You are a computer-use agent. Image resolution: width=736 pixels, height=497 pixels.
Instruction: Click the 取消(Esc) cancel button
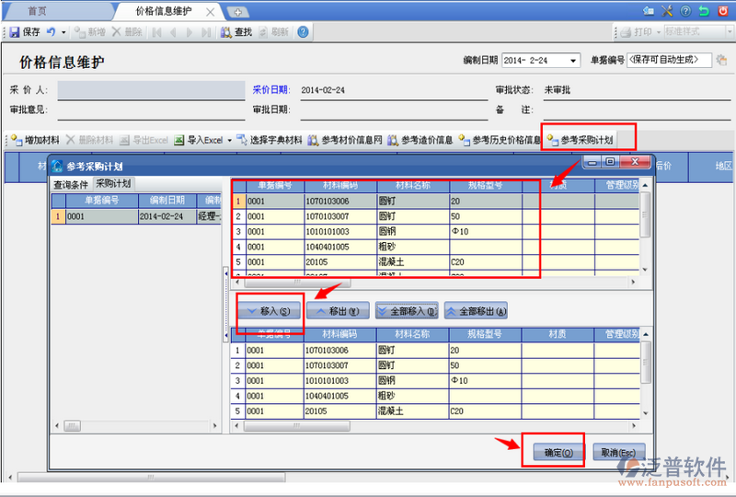pyautogui.click(x=617, y=452)
